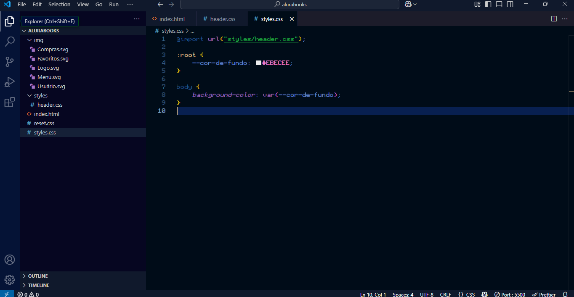Click styles.css in the breadcrumb
Viewport: 574px width, 297px height.
[x=173, y=31]
